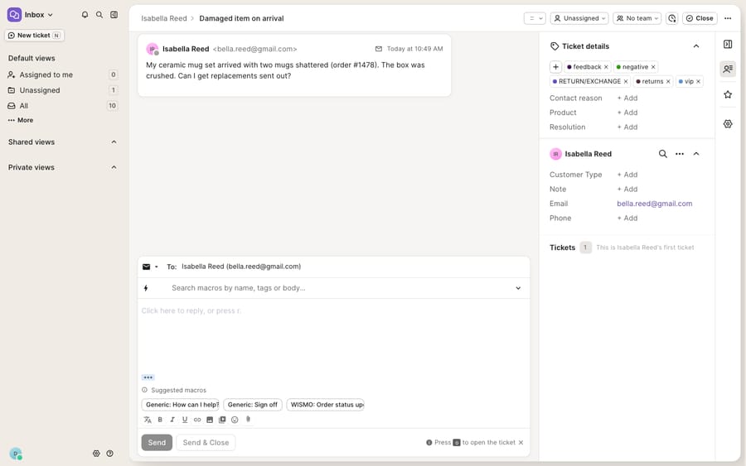
Task: Click bella.reed@gmail.com email link
Action: coord(654,204)
